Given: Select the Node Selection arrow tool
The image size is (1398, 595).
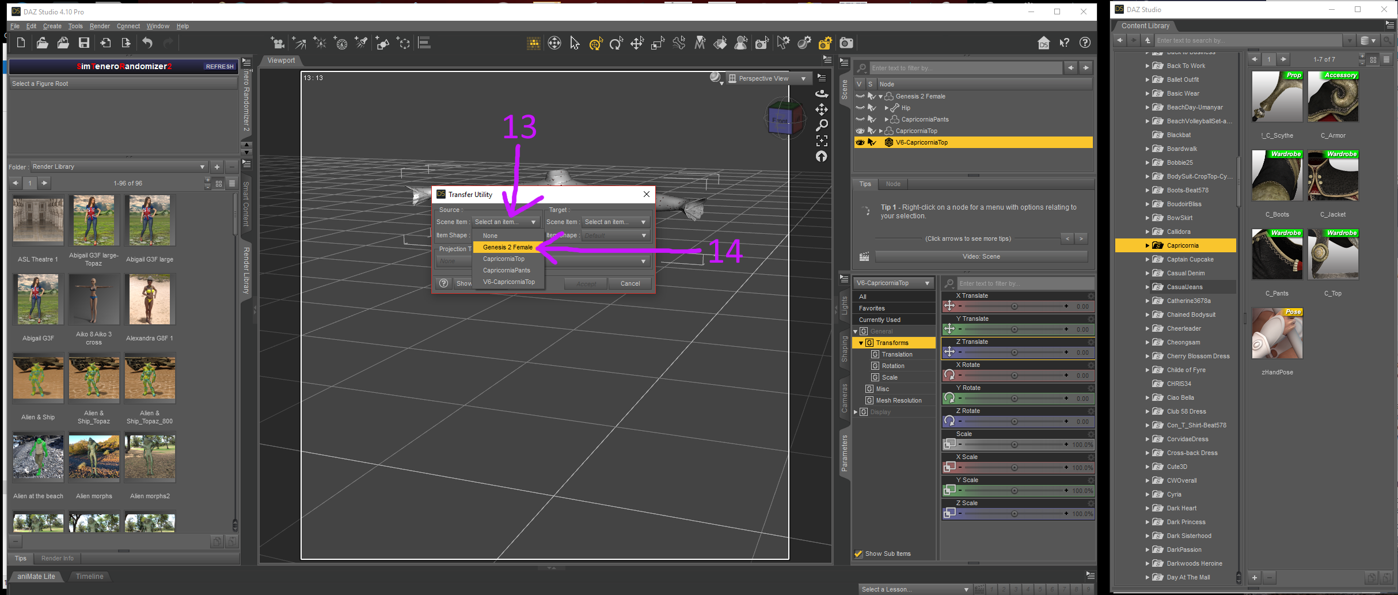Looking at the screenshot, I should point(575,43).
